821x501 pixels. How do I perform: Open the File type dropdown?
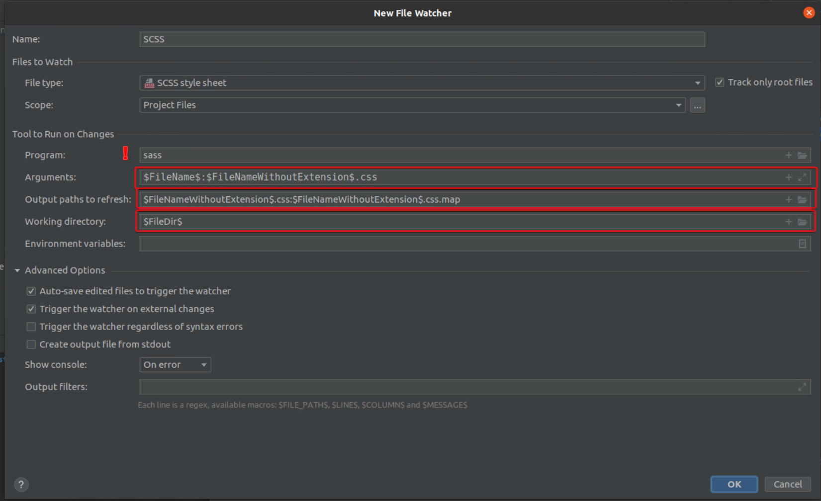(422, 83)
